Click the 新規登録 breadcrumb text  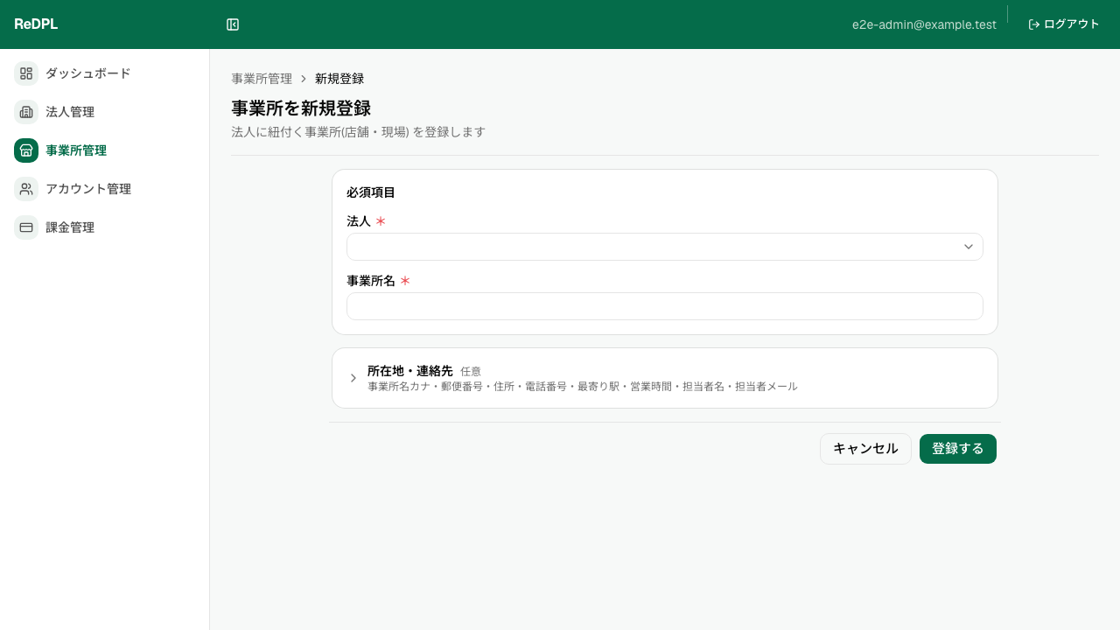[x=339, y=79]
